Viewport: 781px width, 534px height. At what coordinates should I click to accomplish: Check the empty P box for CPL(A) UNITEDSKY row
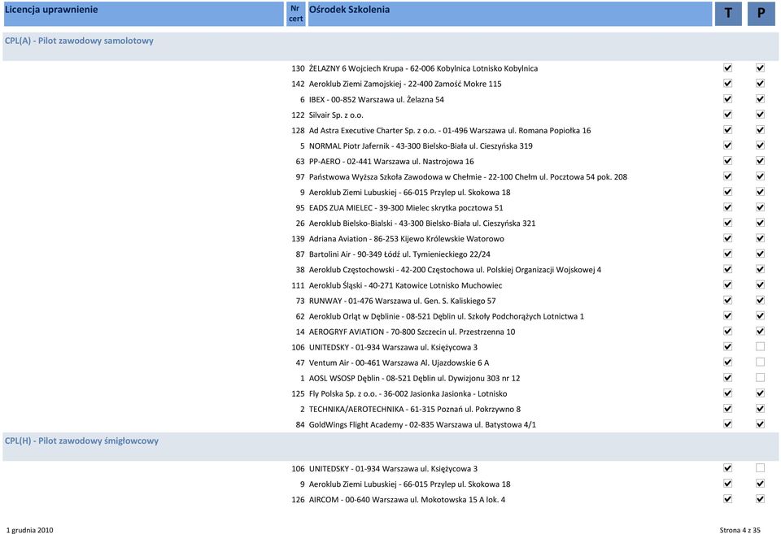[x=760, y=346]
